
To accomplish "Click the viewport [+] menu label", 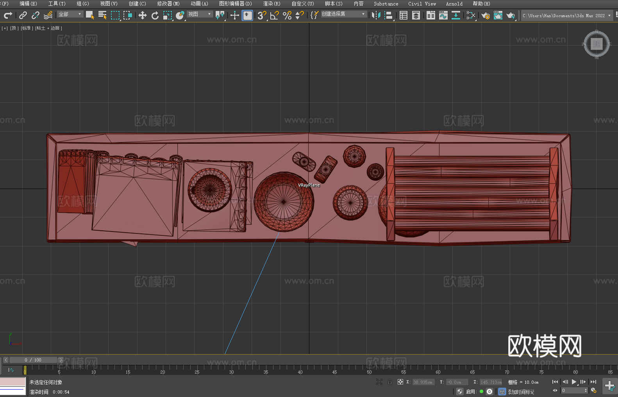I will 5,28.
